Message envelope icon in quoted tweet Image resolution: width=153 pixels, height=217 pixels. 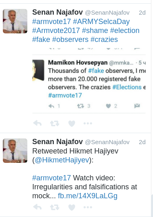click(x=137, y=106)
